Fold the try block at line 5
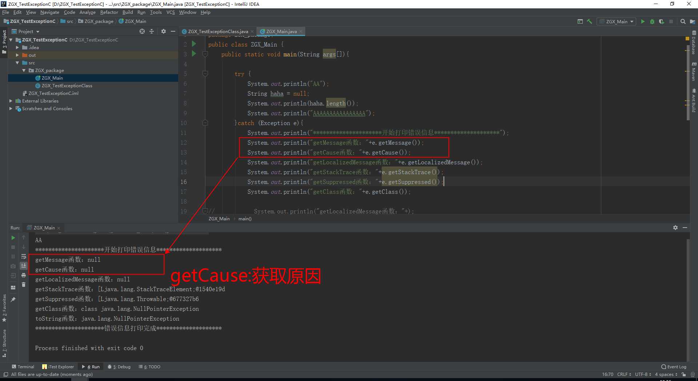The width and height of the screenshot is (698, 381). tap(205, 74)
